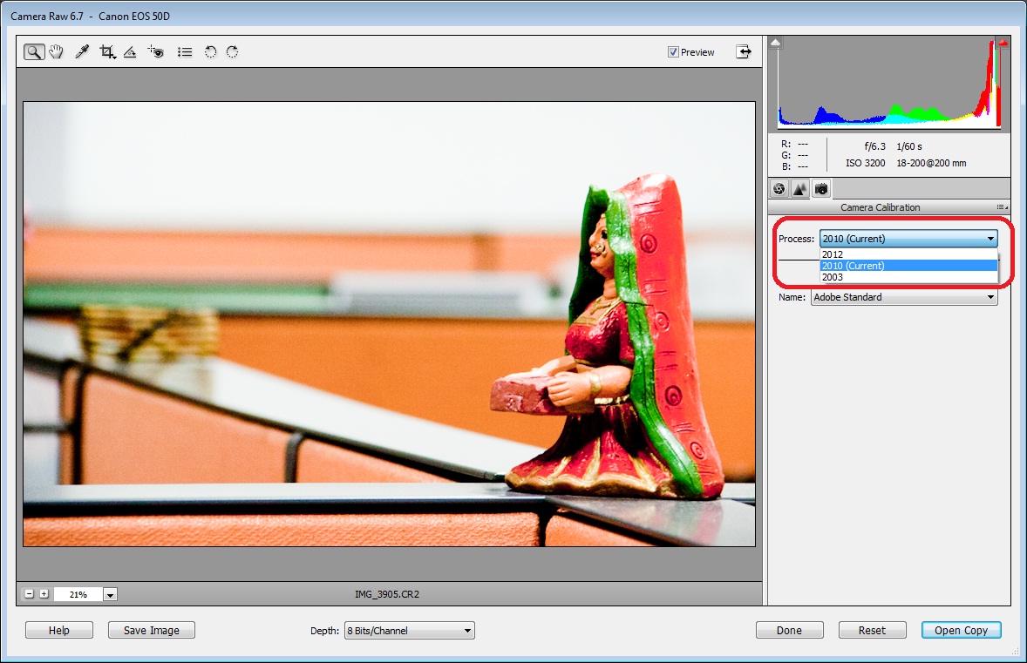The width and height of the screenshot is (1027, 663).
Task: Toggle full screen mode icon
Action: click(x=744, y=51)
